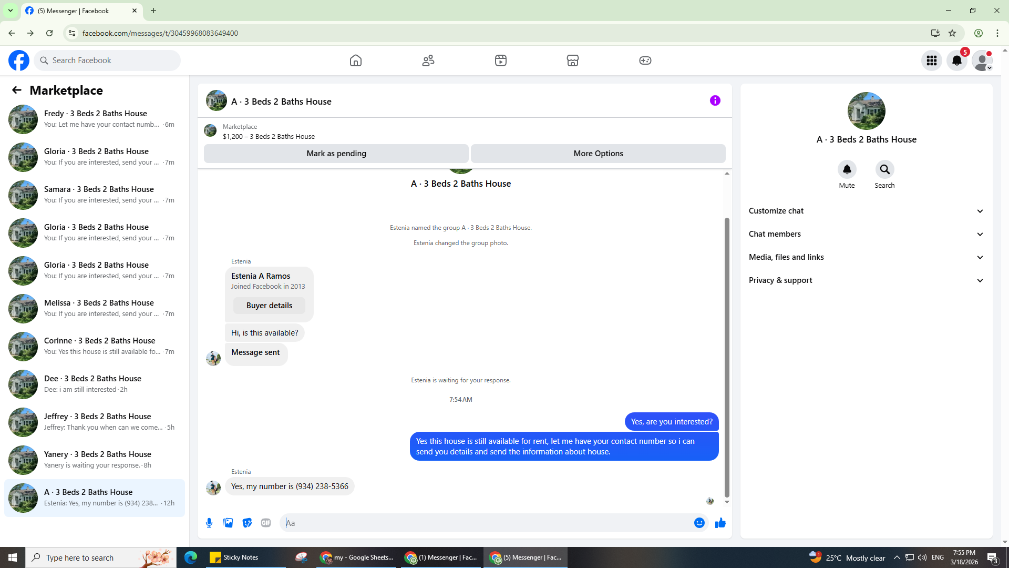1009x568 pixels.
Task: Open the Marketplace tab in the top navigation
Action: (x=572, y=60)
